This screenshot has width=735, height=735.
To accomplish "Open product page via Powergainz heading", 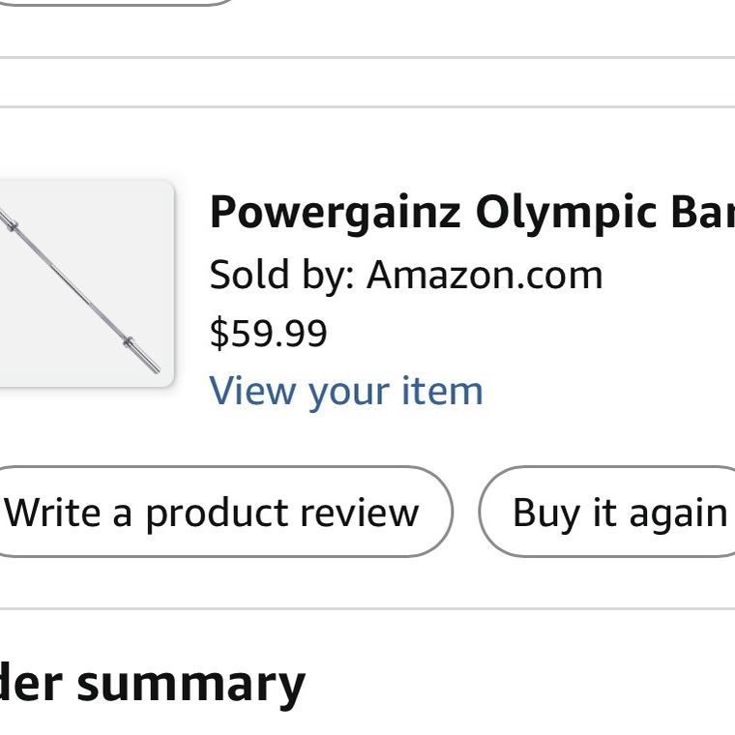I will 472,213.
